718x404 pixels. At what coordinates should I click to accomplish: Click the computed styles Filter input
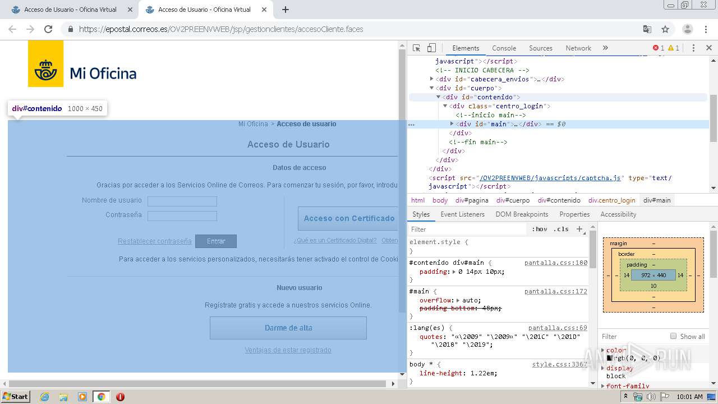click(x=633, y=336)
